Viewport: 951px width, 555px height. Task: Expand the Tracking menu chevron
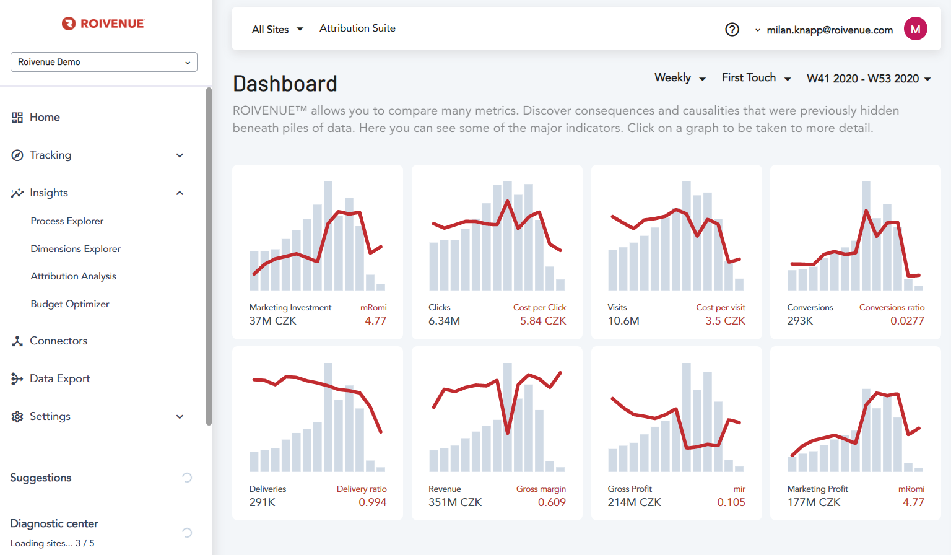tap(180, 155)
